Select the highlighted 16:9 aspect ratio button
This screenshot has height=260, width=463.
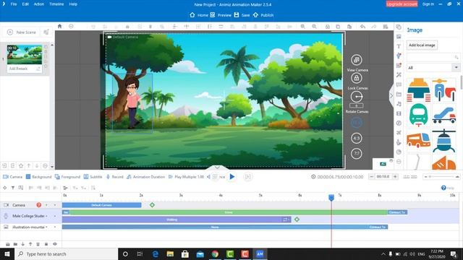(x=357, y=123)
